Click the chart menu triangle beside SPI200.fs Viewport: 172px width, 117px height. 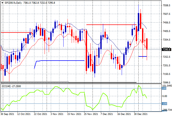[2, 3]
